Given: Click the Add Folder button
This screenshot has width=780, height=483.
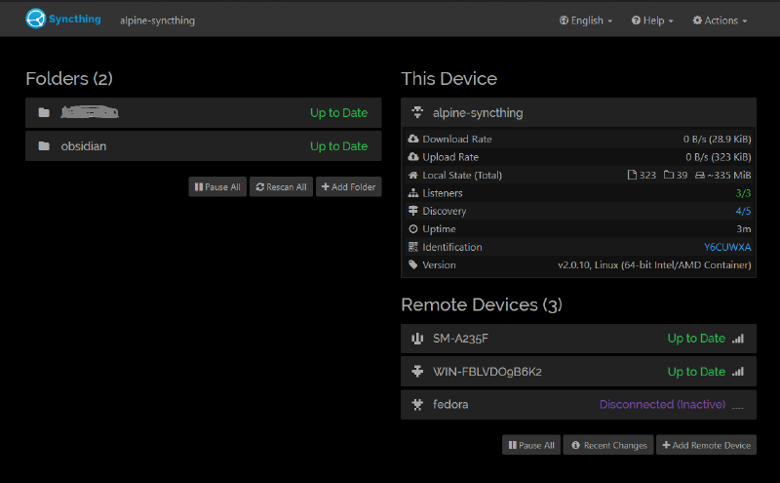Looking at the screenshot, I should pos(349,186).
